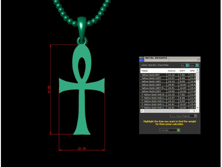The width and height of the screenshot is (222, 167).
Task: Select the Yellow Gold:18KY row
Action: [168, 84]
